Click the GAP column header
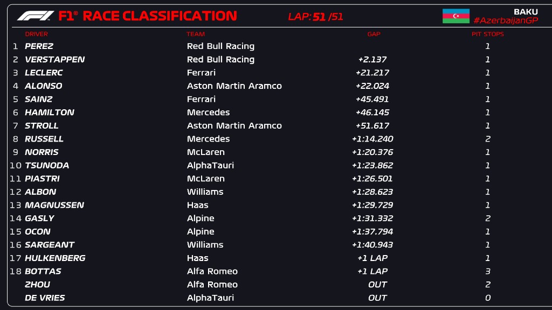552x310 pixels. pos(374,34)
